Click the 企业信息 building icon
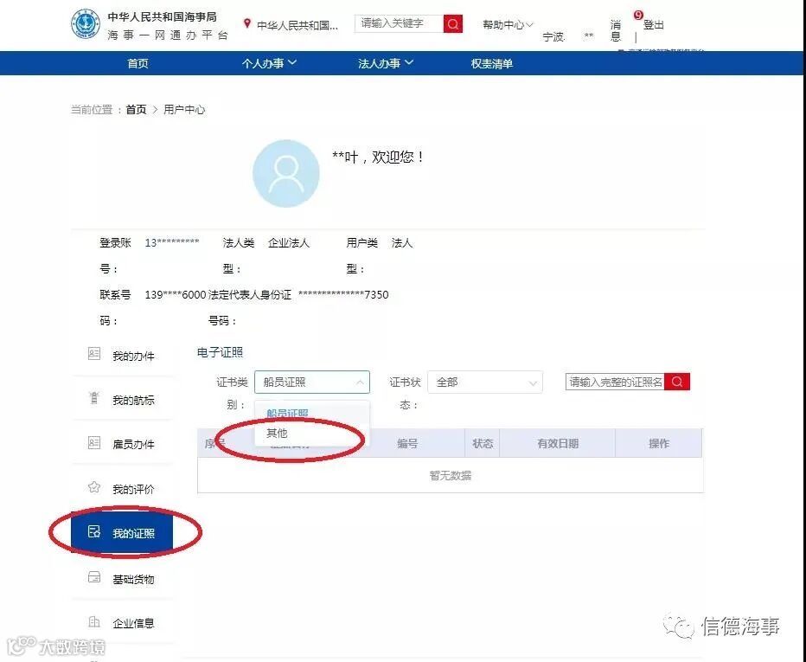 point(94,621)
